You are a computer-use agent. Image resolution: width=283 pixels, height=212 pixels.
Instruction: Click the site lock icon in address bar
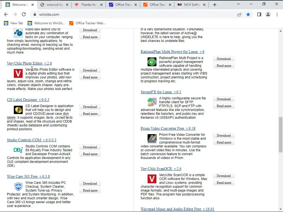click(x=35, y=14)
